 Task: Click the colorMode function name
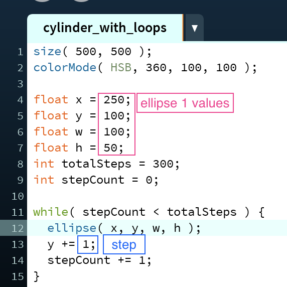coord(65,68)
